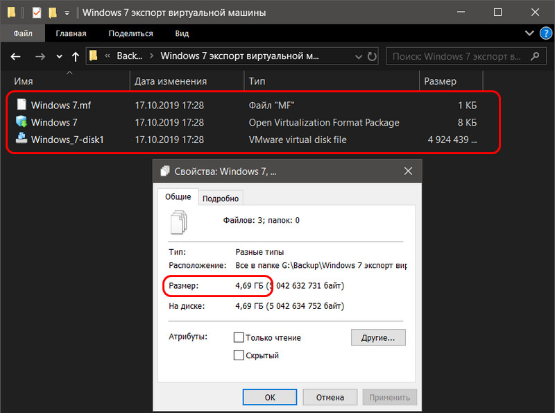
Task: Switch to the Вид ribbon tab
Action: 182,33
